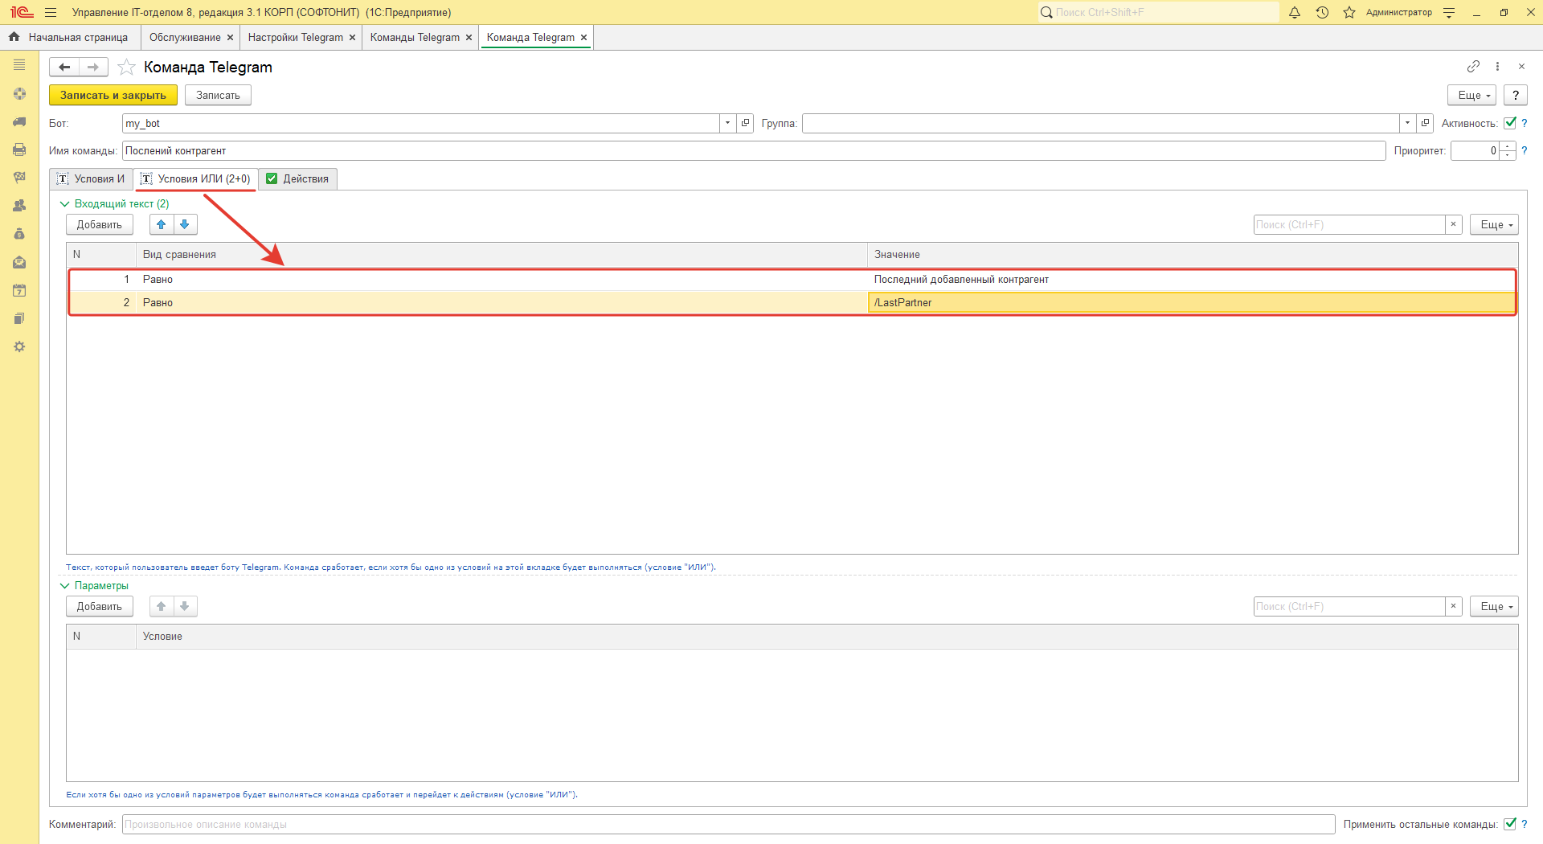
Task: Click Добавить in the Параметры section
Action: pyautogui.click(x=99, y=607)
